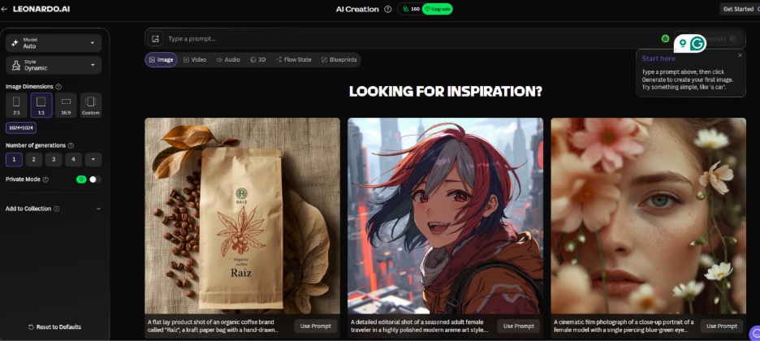Click the back arrow beside LEONARDO.AI
The image size is (760, 341).
pyautogui.click(x=4, y=9)
